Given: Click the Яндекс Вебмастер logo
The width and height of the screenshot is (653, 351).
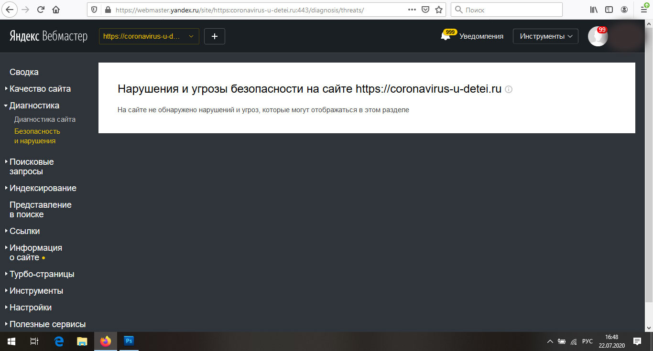Looking at the screenshot, I should point(49,36).
